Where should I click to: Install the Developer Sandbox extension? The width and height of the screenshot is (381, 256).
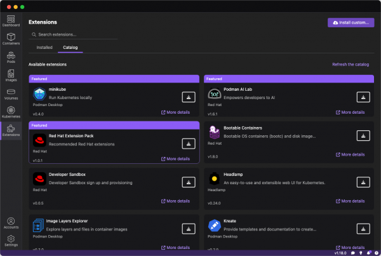pyautogui.click(x=188, y=182)
